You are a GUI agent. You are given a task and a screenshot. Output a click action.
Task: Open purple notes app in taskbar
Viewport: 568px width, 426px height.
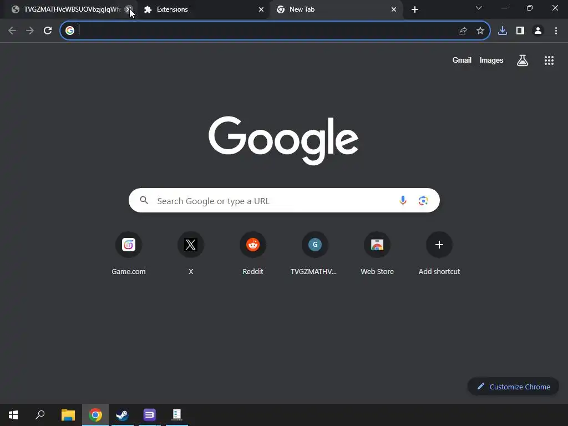point(150,415)
